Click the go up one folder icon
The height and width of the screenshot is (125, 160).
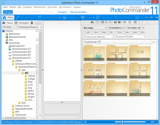tap(92, 22)
